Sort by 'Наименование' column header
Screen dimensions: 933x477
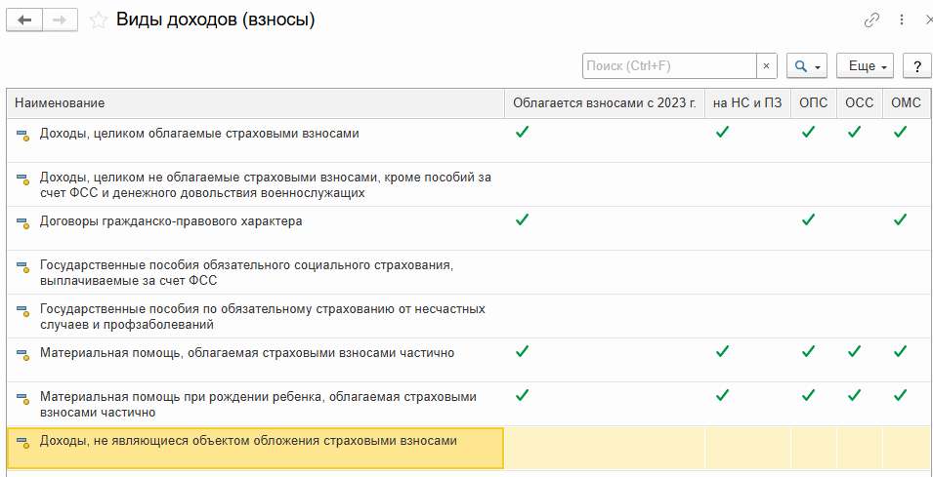pyautogui.click(x=255, y=102)
